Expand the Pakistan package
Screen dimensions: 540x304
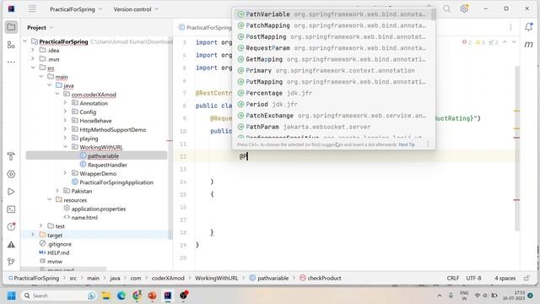[57, 191]
